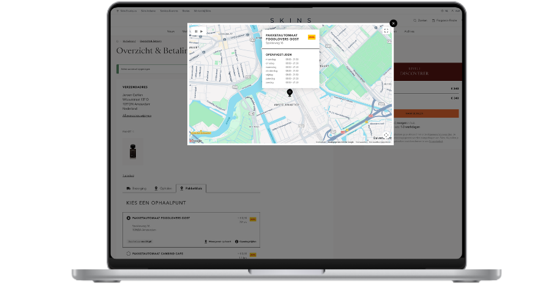This screenshot has height=285, width=551.
Task: Open the Nieuw menu item
Action: pos(171,31)
